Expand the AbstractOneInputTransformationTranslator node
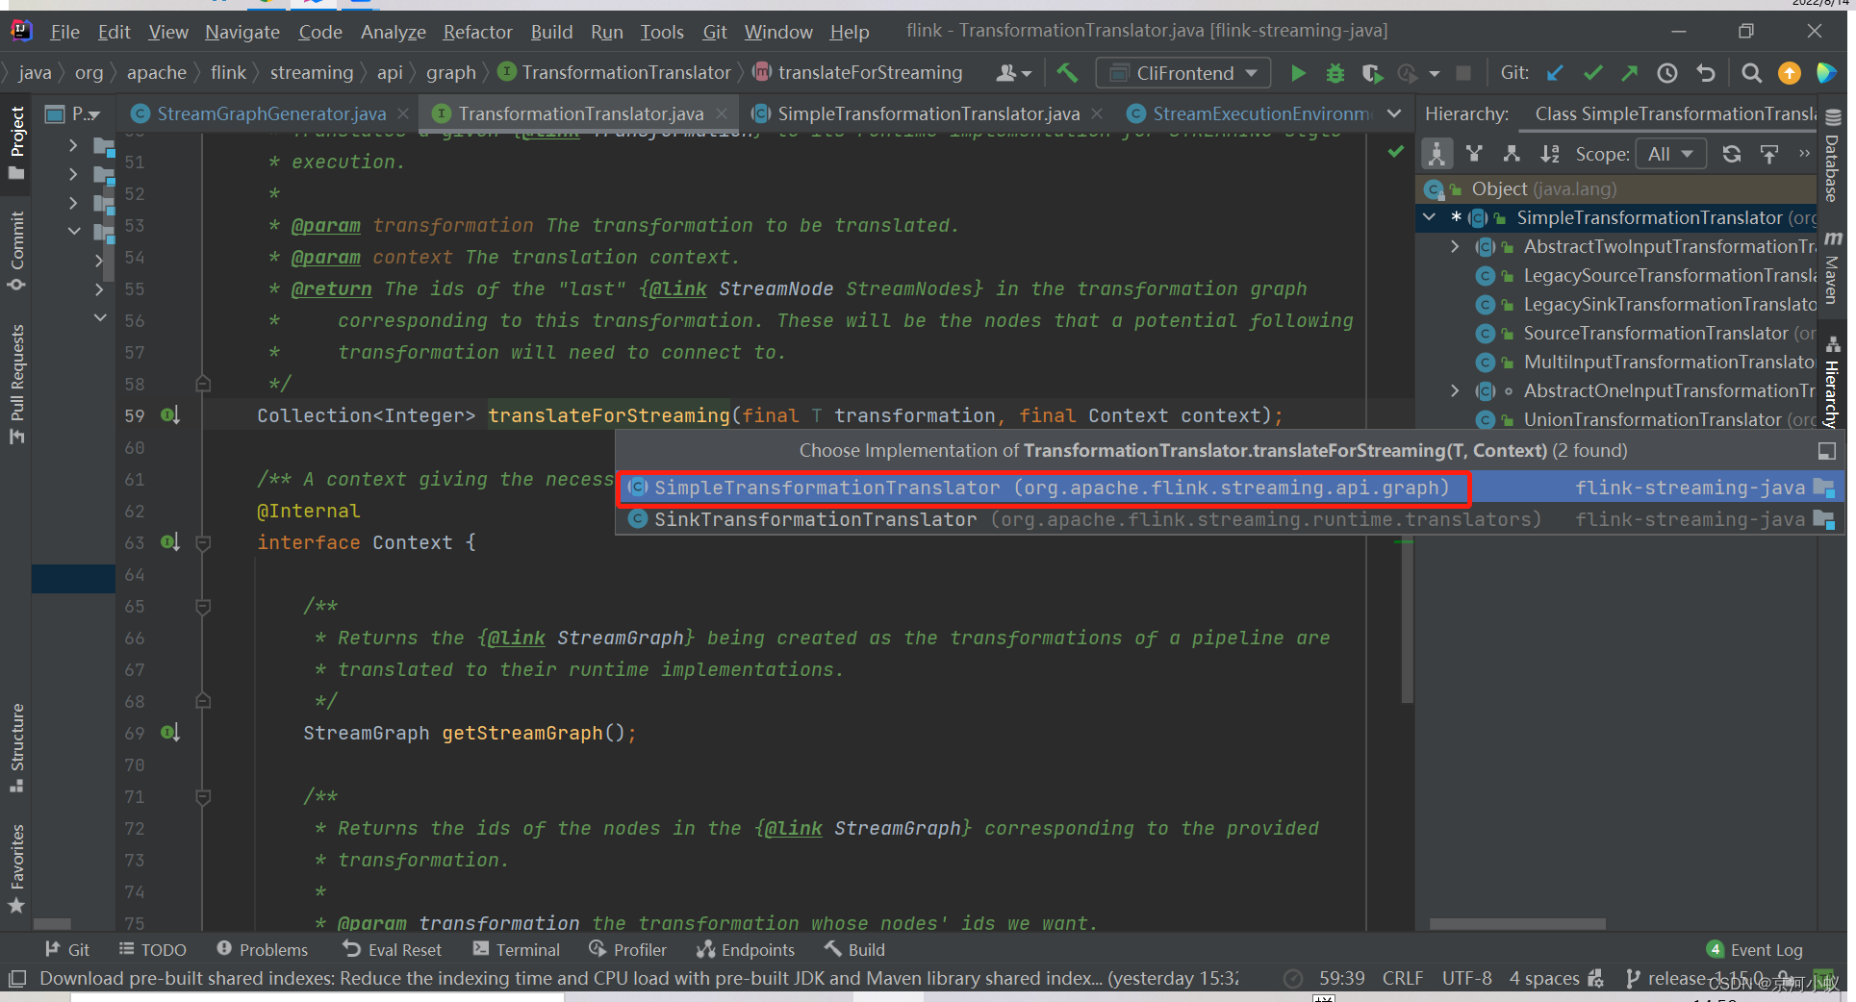 (x=1455, y=390)
